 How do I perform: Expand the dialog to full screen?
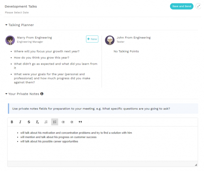point(199,6)
